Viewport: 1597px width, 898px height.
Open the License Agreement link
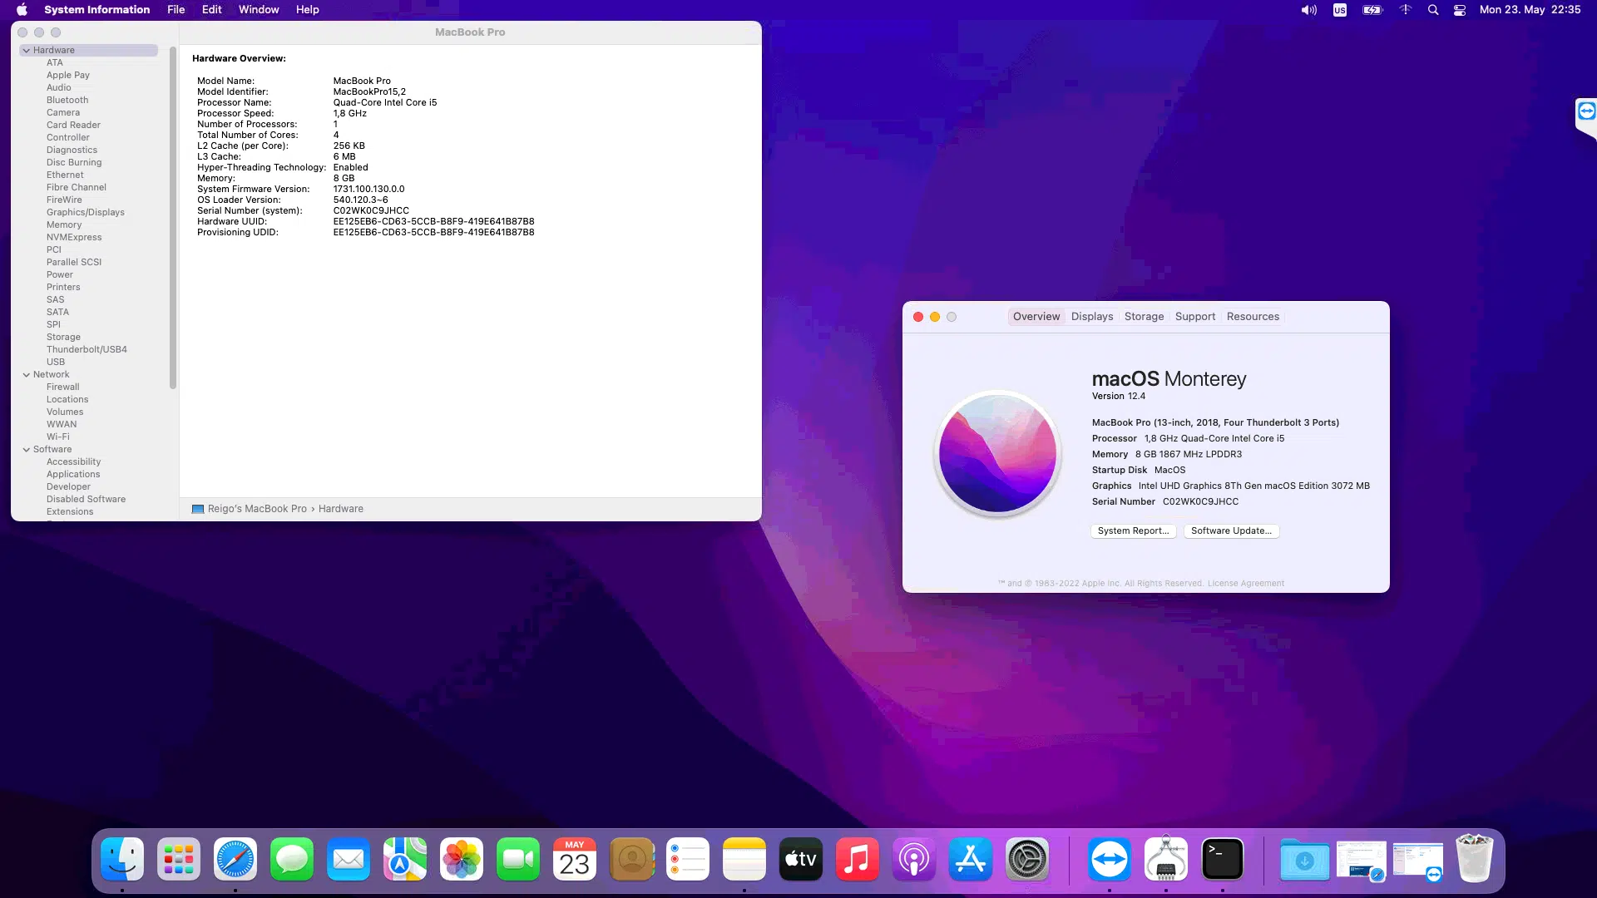click(1245, 584)
